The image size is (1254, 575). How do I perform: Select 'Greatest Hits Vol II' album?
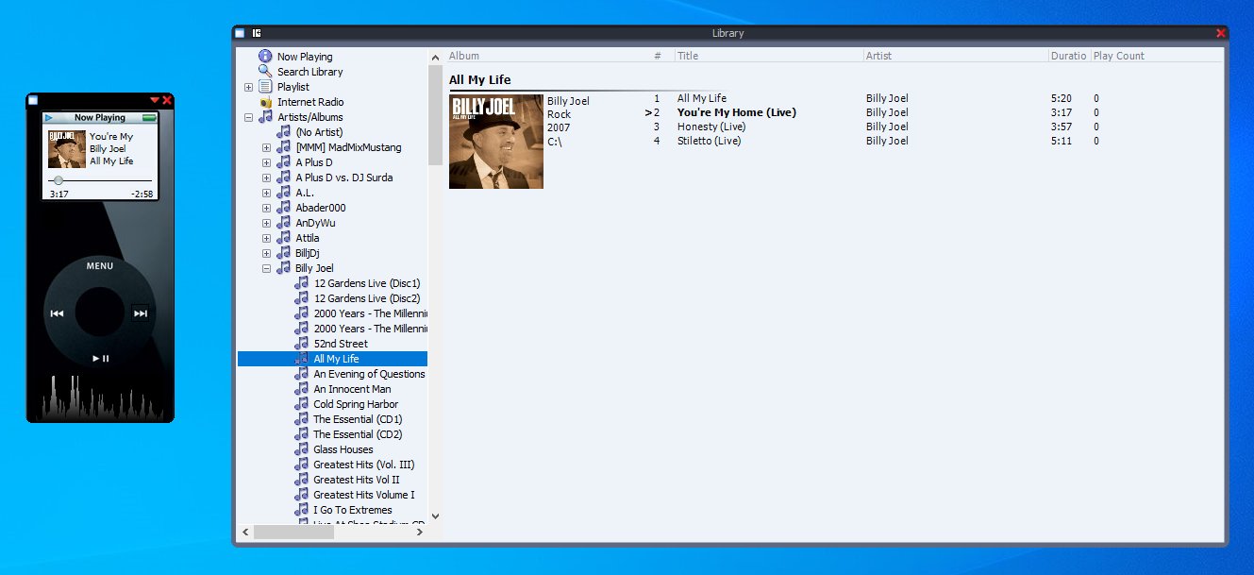[x=356, y=480]
